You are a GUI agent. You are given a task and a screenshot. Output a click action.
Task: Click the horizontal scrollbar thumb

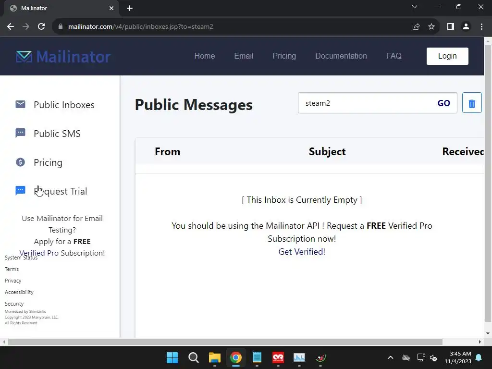pyautogui.click(x=225, y=342)
